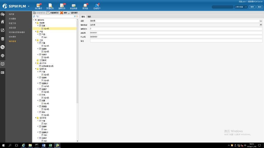The height and width of the screenshot is (148, 264).
Task: Open the 编码类型 dropdown arrow
Action: tap(261, 25)
